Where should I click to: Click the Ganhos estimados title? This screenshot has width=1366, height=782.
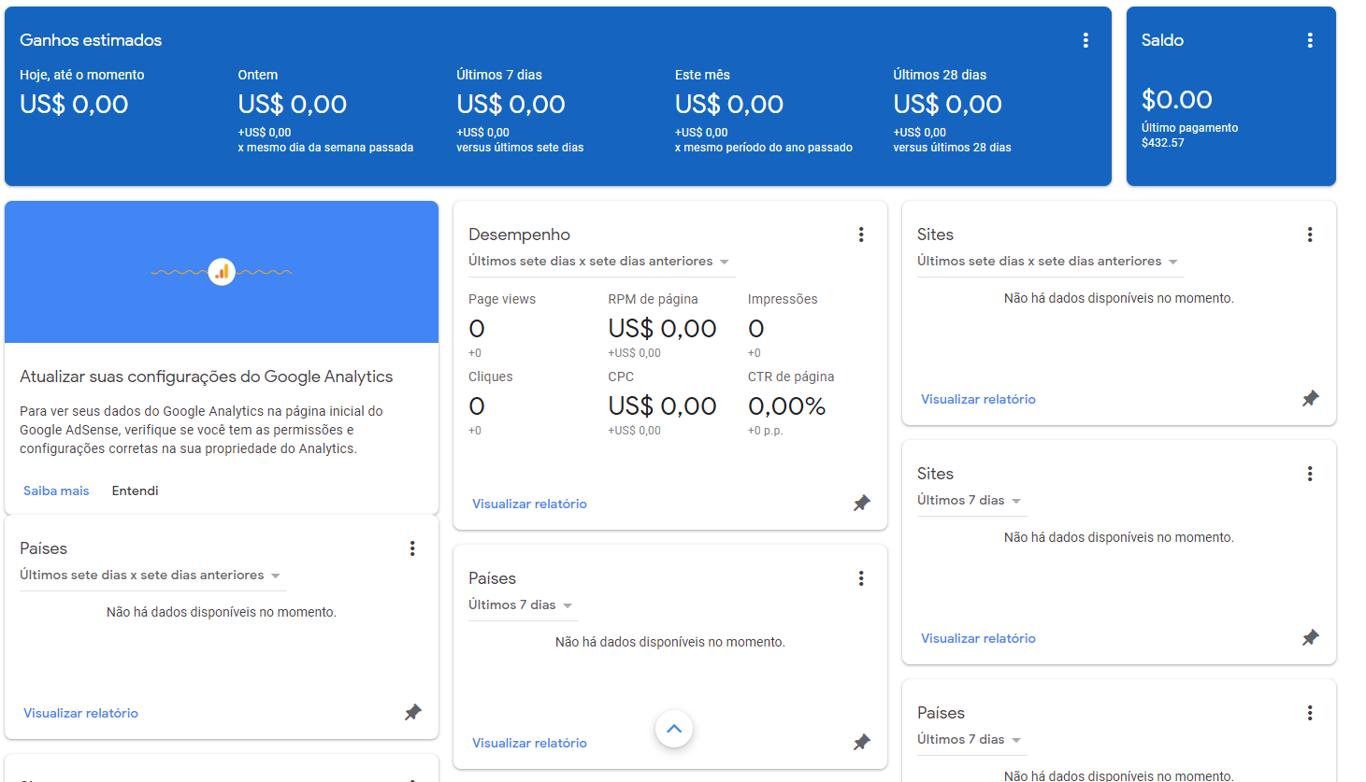point(91,40)
